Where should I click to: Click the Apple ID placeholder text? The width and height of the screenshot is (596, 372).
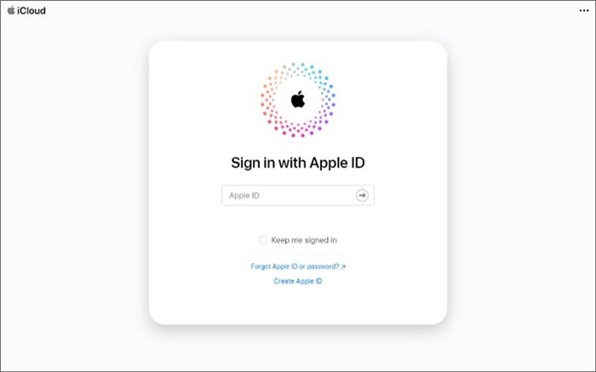point(244,195)
